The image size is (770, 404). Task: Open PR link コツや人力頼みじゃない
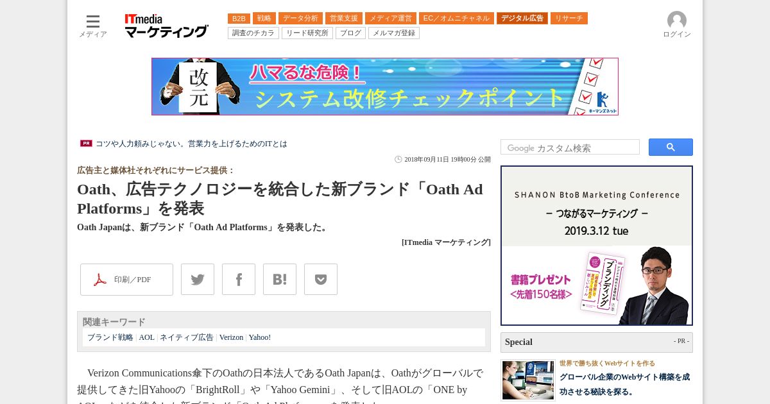(191, 144)
